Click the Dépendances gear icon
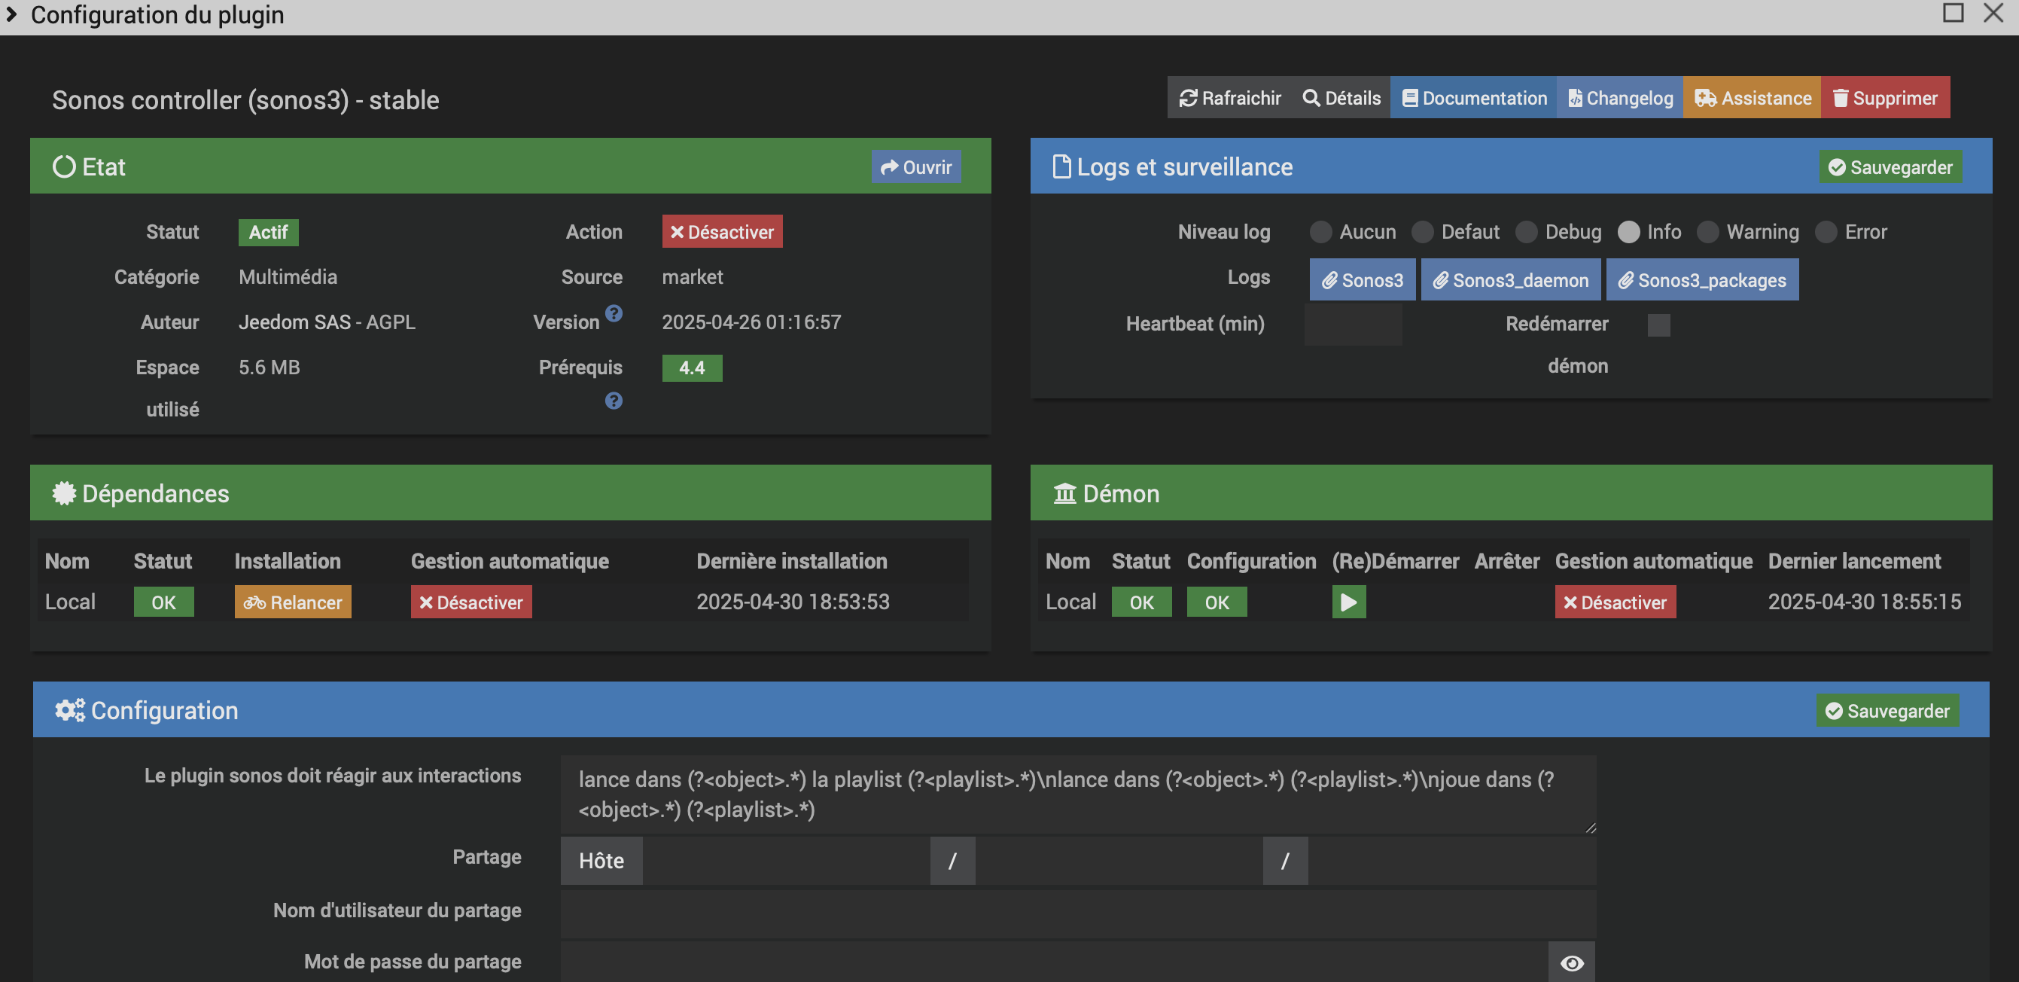The width and height of the screenshot is (2019, 982). click(x=63, y=493)
